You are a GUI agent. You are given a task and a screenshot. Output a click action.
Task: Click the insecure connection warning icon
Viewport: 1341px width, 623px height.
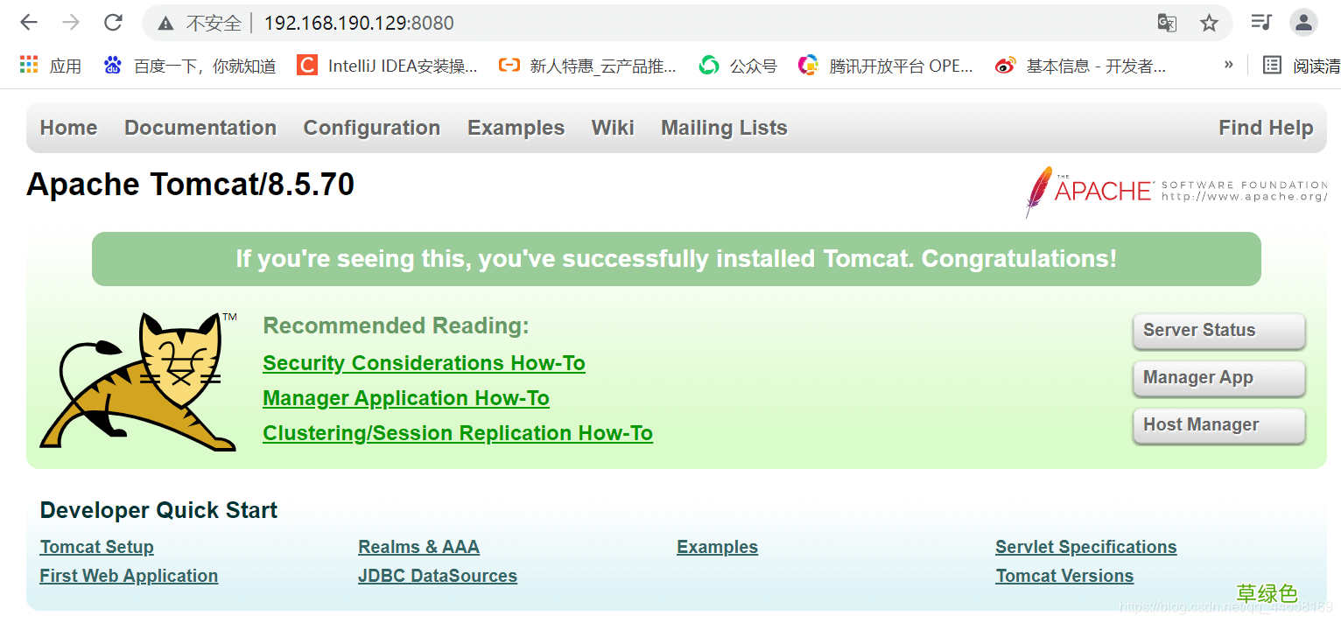pyautogui.click(x=165, y=24)
